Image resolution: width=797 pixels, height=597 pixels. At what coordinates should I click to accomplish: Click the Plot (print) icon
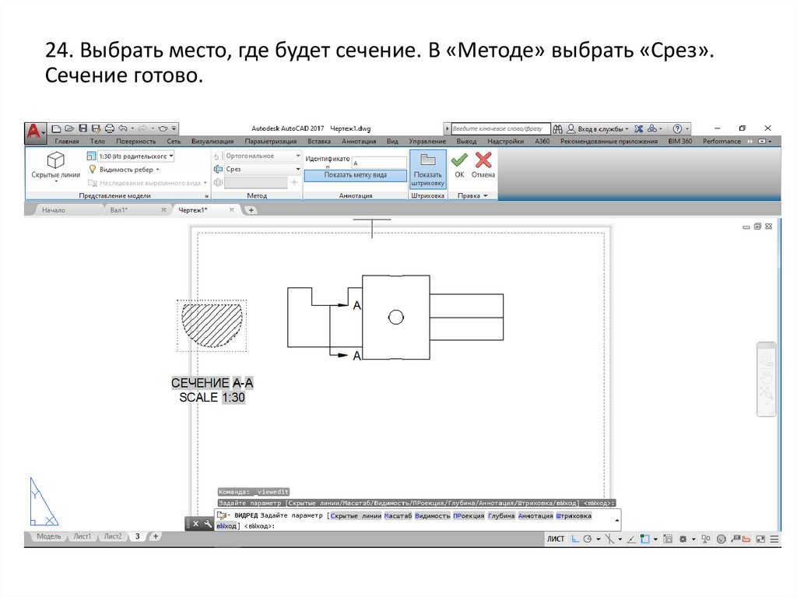109,128
